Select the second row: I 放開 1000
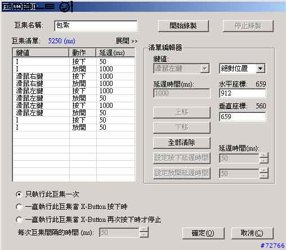 tap(74, 69)
